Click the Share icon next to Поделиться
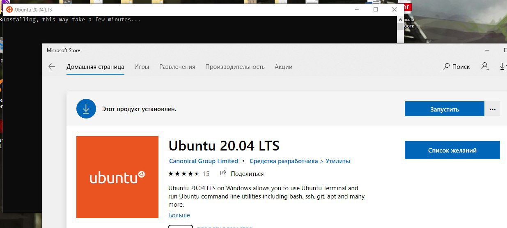 click(x=223, y=173)
